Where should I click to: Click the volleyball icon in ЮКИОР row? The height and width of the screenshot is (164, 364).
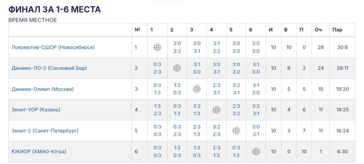tap(256, 151)
